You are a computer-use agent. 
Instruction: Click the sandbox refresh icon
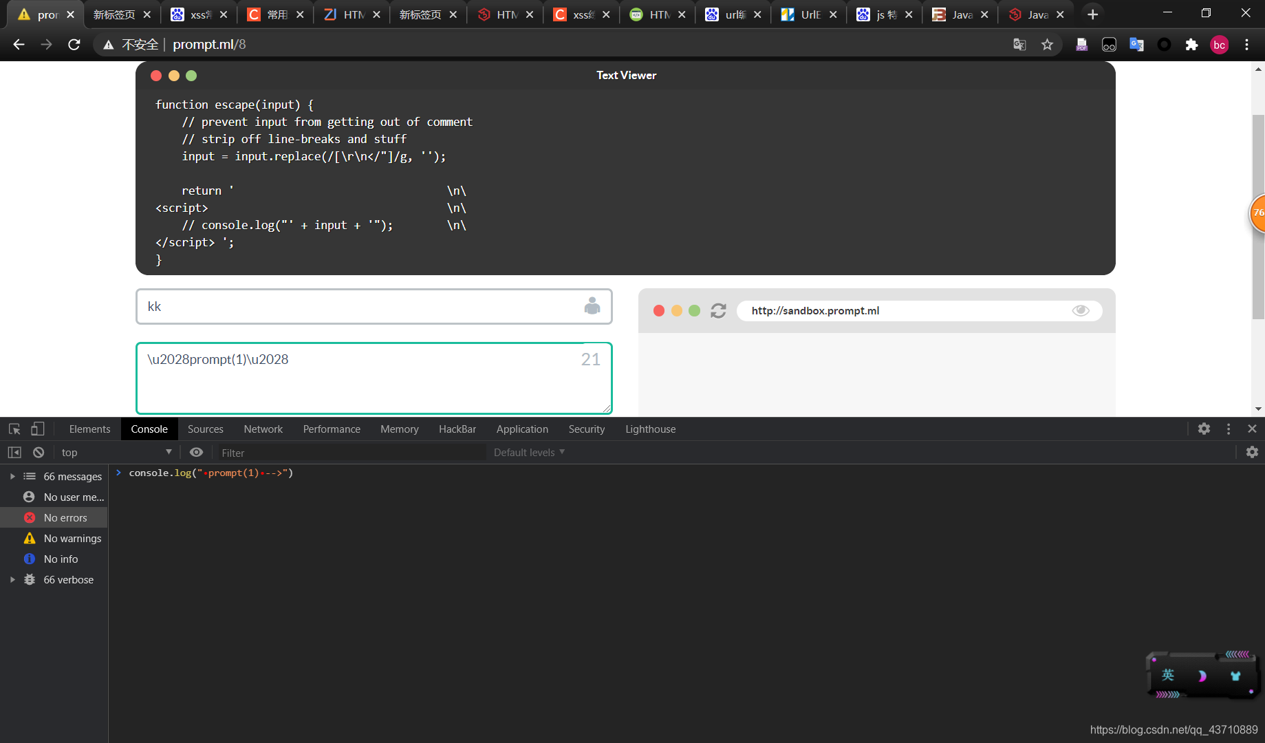pyautogui.click(x=718, y=311)
